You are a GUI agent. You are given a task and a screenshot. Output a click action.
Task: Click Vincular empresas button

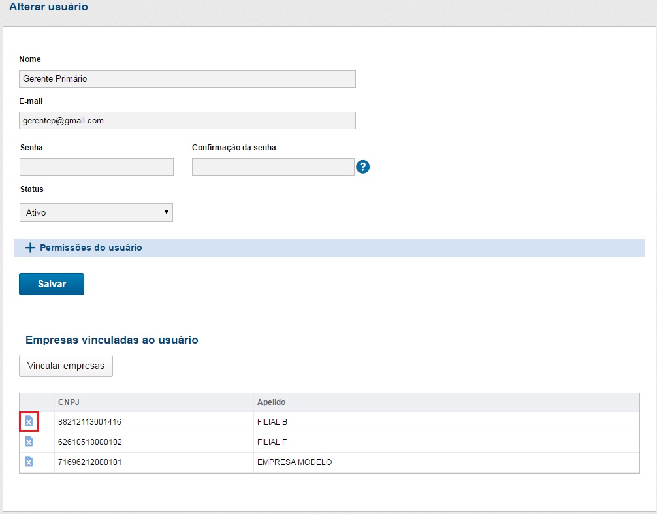point(66,366)
